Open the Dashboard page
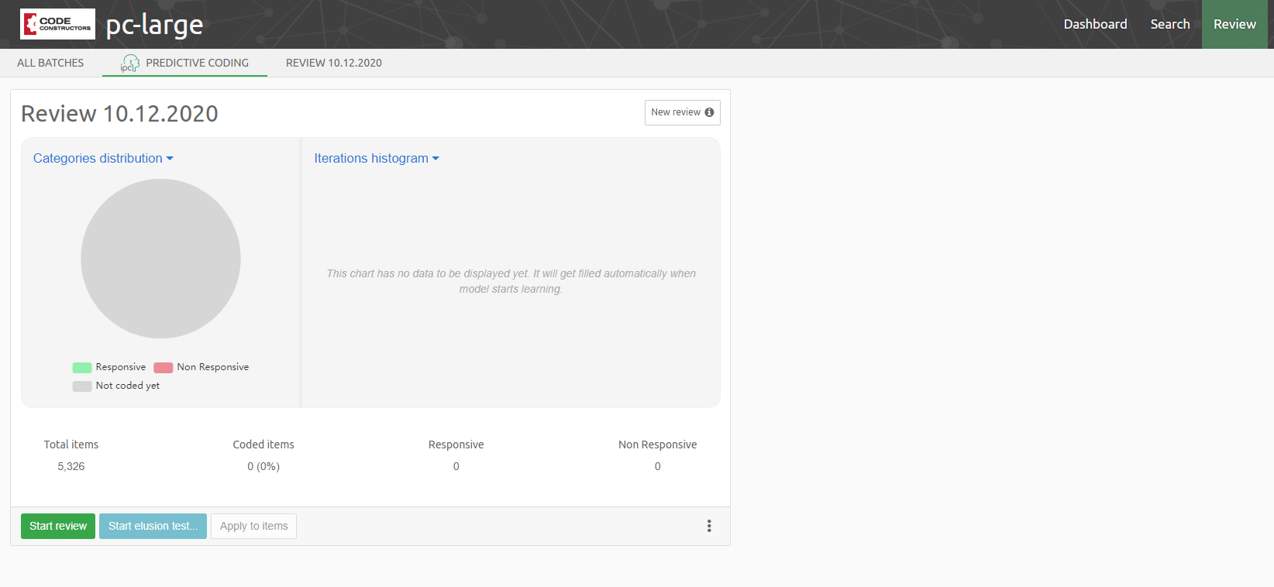This screenshot has height=587, width=1274. point(1095,24)
